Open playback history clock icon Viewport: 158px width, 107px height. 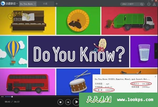click(x=149, y=4)
